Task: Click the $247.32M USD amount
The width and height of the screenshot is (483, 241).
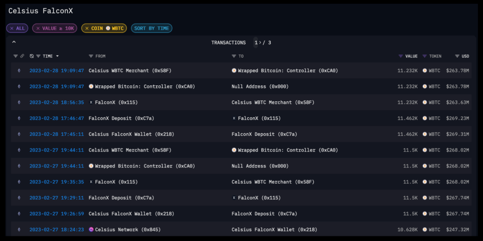Action: point(458,230)
